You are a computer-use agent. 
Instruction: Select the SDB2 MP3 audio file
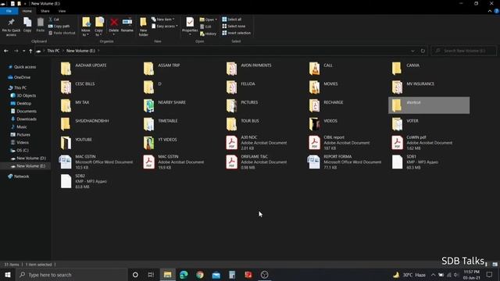(84, 181)
